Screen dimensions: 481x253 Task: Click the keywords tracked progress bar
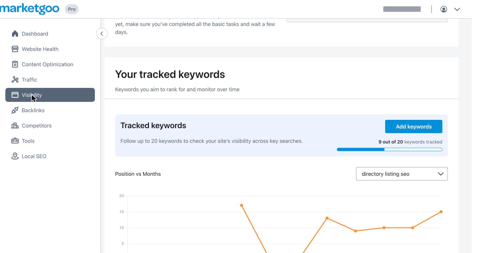click(x=389, y=149)
